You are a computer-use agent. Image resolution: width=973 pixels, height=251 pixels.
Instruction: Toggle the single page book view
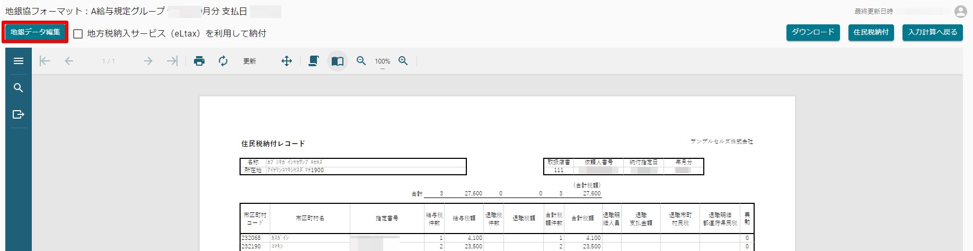coord(338,61)
